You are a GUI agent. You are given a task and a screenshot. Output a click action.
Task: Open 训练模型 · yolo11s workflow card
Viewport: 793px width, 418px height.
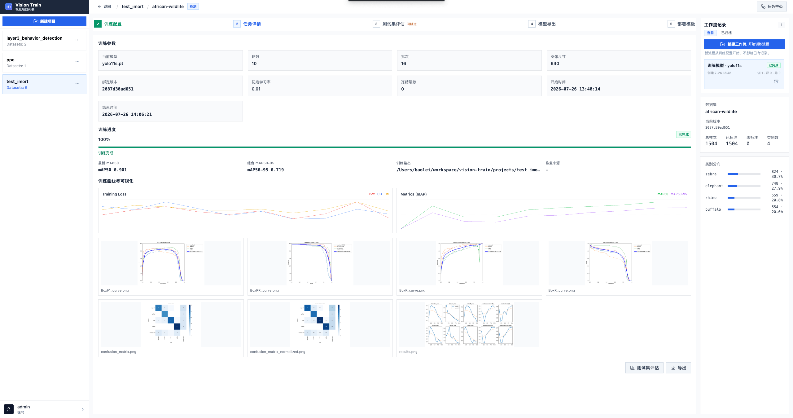pos(744,74)
